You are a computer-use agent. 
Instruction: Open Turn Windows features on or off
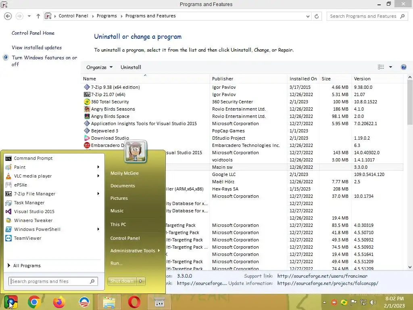(x=44, y=61)
